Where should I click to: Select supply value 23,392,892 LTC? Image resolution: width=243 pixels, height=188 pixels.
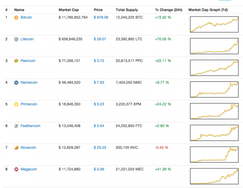coord(129,39)
